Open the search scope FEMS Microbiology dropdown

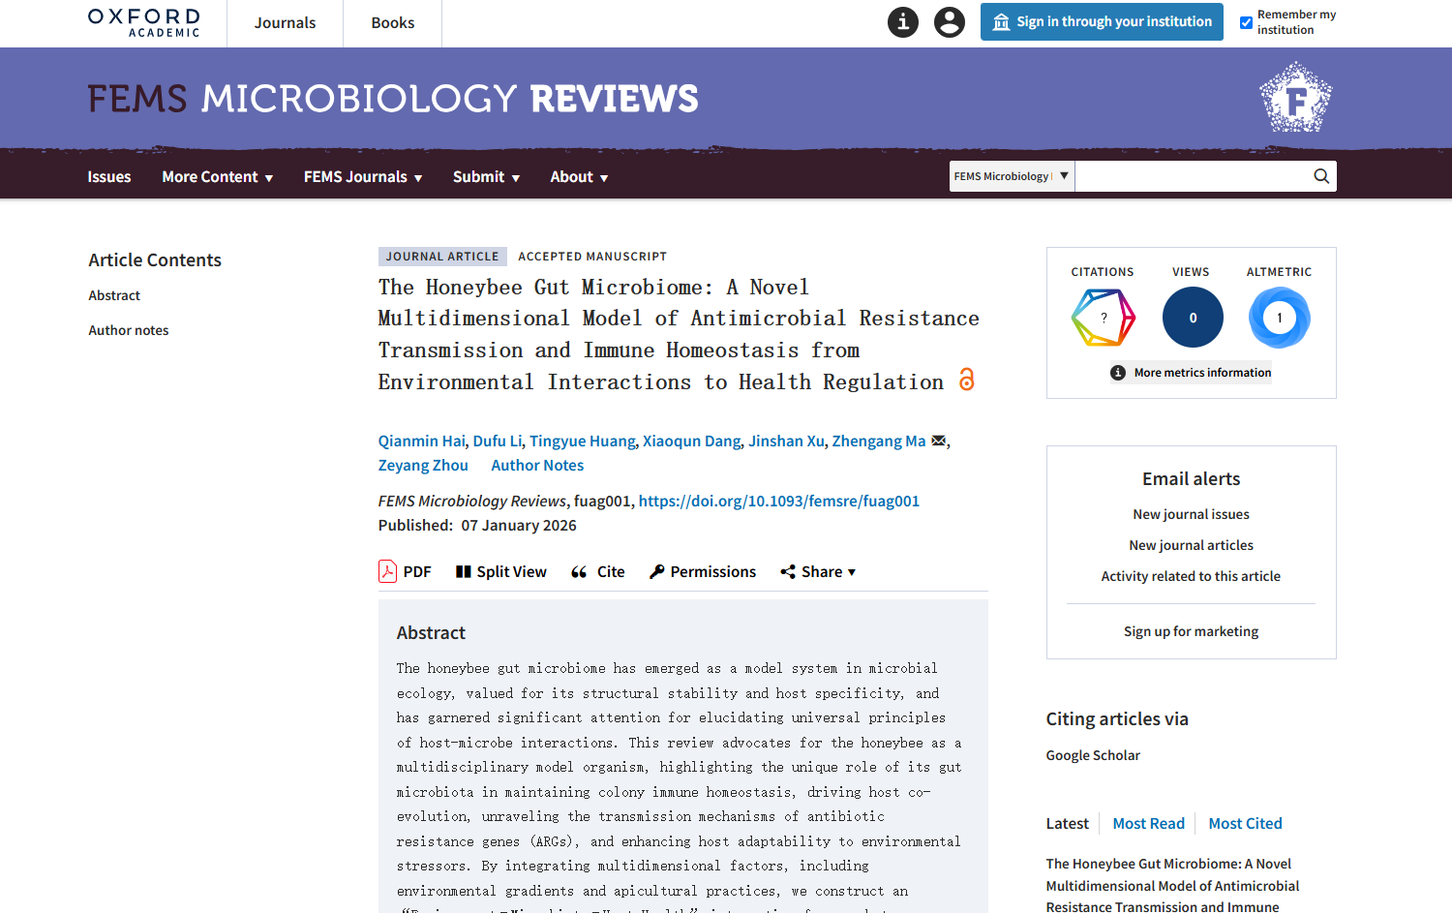(x=1012, y=176)
